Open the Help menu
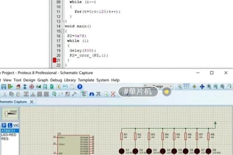This screenshot has height=155, width=233. pyautogui.click(x=115, y=80)
